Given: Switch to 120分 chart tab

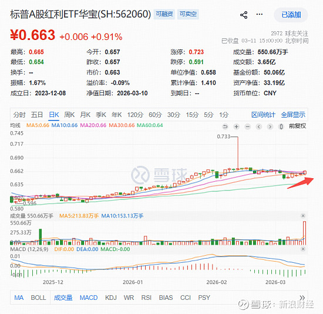Looking at the screenshot, I should click(x=135, y=115).
